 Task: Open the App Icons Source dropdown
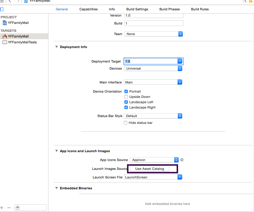[154, 160]
